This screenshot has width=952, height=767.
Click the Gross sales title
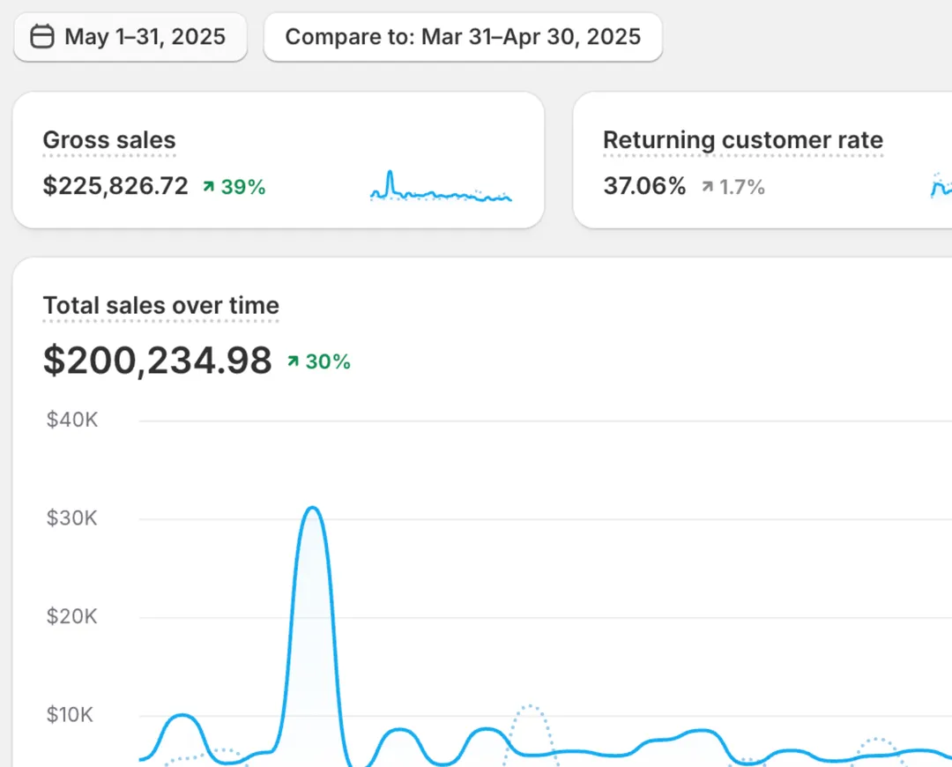pos(109,140)
